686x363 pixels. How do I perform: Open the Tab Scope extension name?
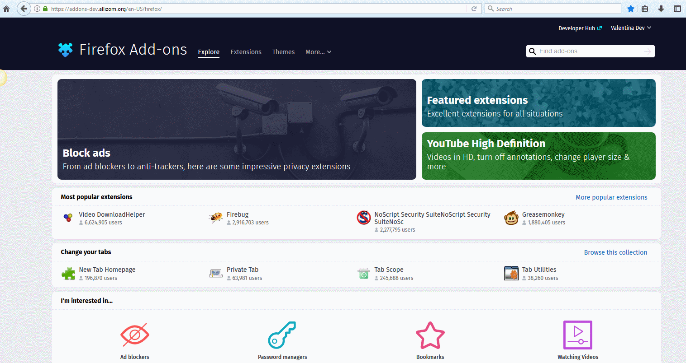[x=389, y=270]
